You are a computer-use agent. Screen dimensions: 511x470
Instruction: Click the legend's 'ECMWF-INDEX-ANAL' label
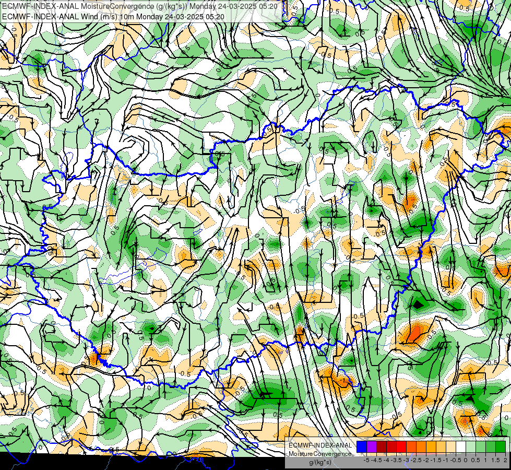pyautogui.click(x=320, y=445)
